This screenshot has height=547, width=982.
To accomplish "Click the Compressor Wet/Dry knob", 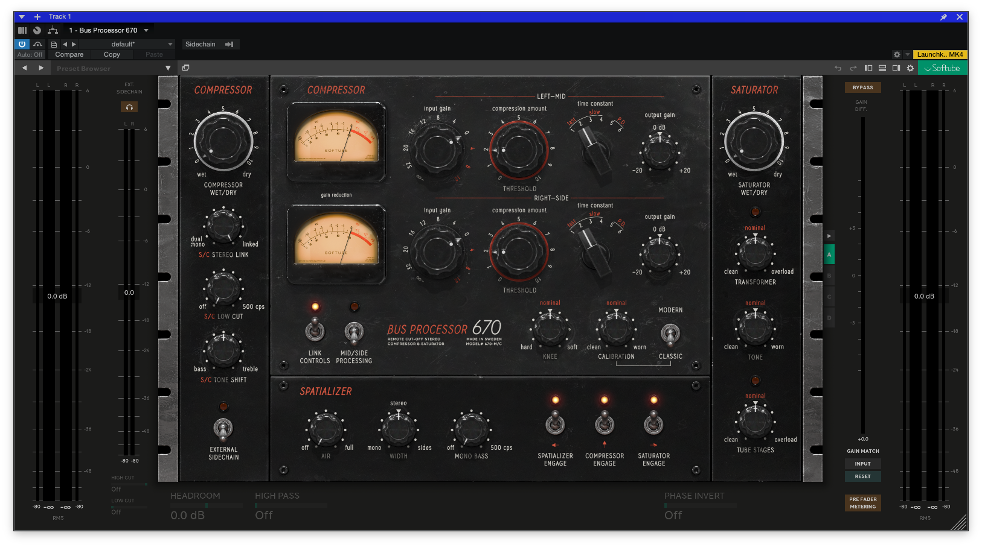I will (x=223, y=141).
